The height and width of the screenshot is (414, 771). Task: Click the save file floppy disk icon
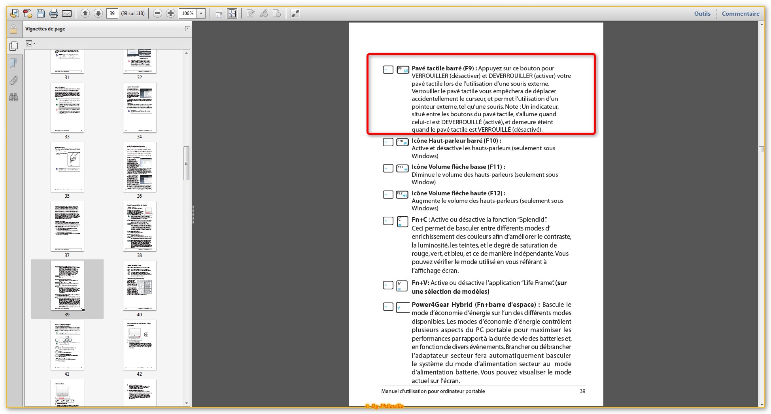pyautogui.click(x=41, y=13)
